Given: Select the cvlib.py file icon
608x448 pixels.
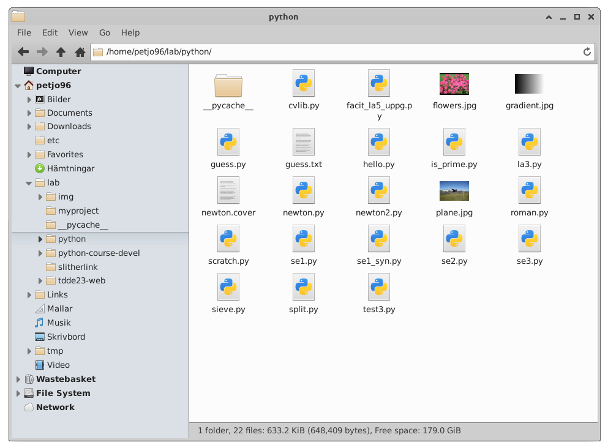Looking at the screenshot, I should coord(304,83).
